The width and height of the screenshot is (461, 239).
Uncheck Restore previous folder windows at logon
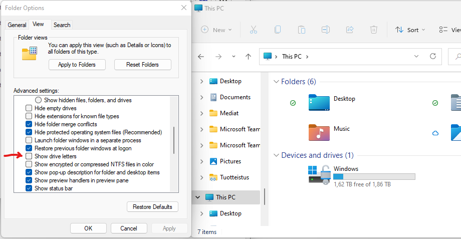[x=29, y=148]
